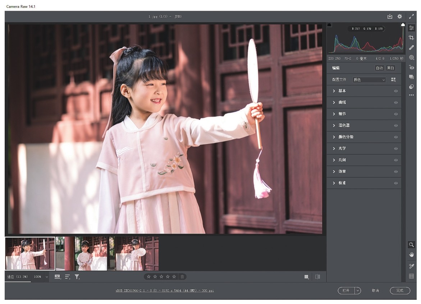The image size is (421, 304).
Task: Click the 自动 auto adjustment button
Action: [x=379, y=68]
